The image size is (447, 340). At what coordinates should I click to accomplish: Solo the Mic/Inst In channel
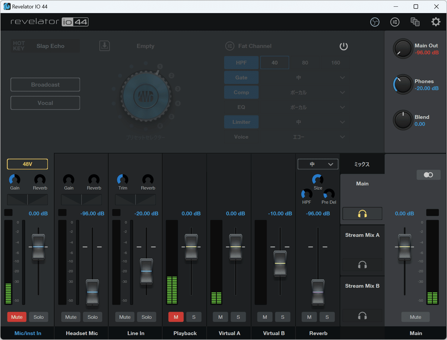[x=39, y=317]
